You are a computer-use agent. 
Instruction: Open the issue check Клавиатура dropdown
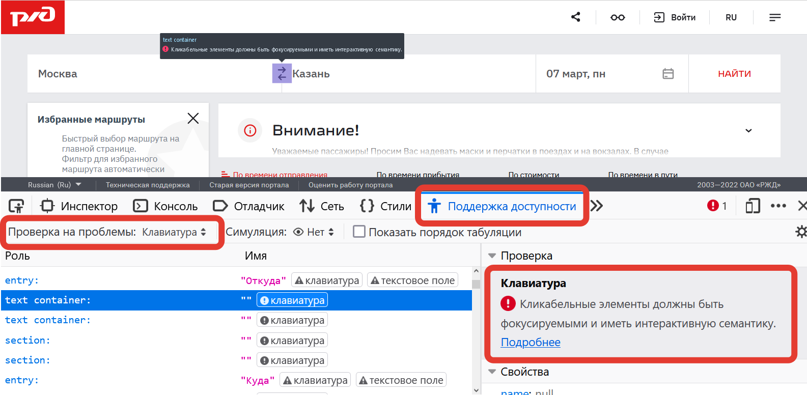174,232
